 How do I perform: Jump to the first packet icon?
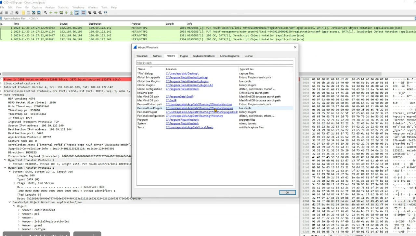(66, 13)
